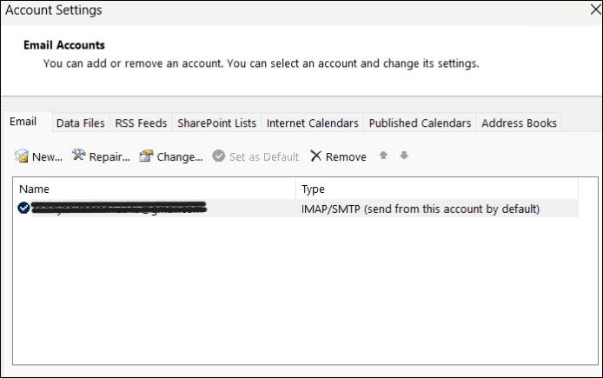This screenshot has height=378, width=603.
Task: Click the Change account settings icon
Action: coord(146,156)
